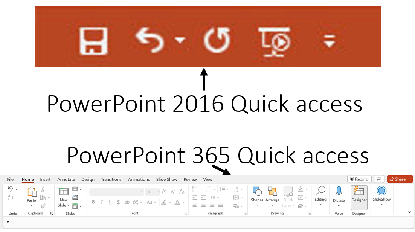Image resolution: width=415 pixels, height=232 pixels.
Task: Click the Undo icon in the ribbon
Action: (10, 189)
